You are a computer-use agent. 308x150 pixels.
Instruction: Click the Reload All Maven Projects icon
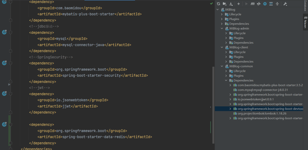click(218, 4)
